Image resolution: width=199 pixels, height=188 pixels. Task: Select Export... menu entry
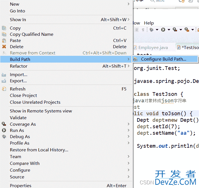tap(66, 81)
